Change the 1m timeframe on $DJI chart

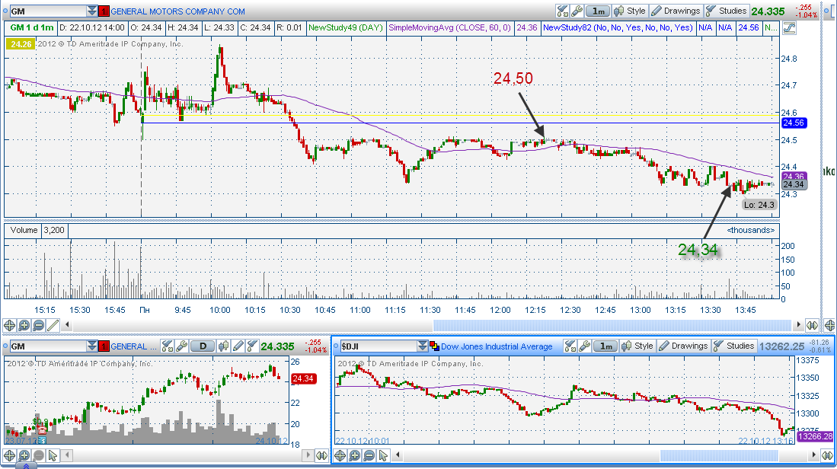click(606, 346)
